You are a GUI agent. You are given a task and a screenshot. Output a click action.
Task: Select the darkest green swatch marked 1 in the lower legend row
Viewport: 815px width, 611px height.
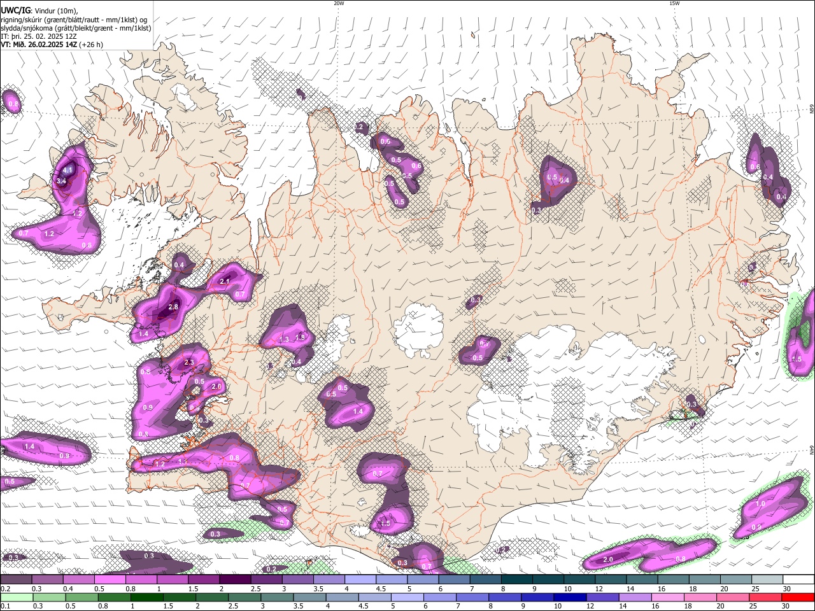click(x=146, y=597)
